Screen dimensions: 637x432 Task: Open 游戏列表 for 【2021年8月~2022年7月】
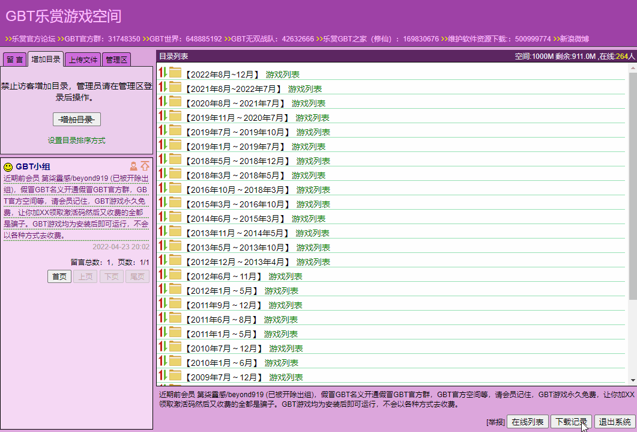[305, 89]
